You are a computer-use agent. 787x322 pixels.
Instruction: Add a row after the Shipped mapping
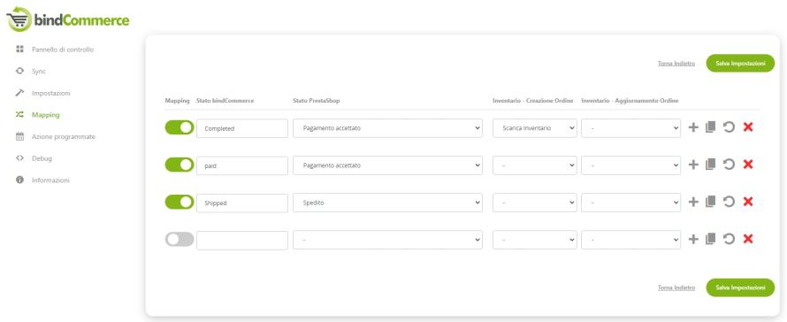[x=693, y=202]
